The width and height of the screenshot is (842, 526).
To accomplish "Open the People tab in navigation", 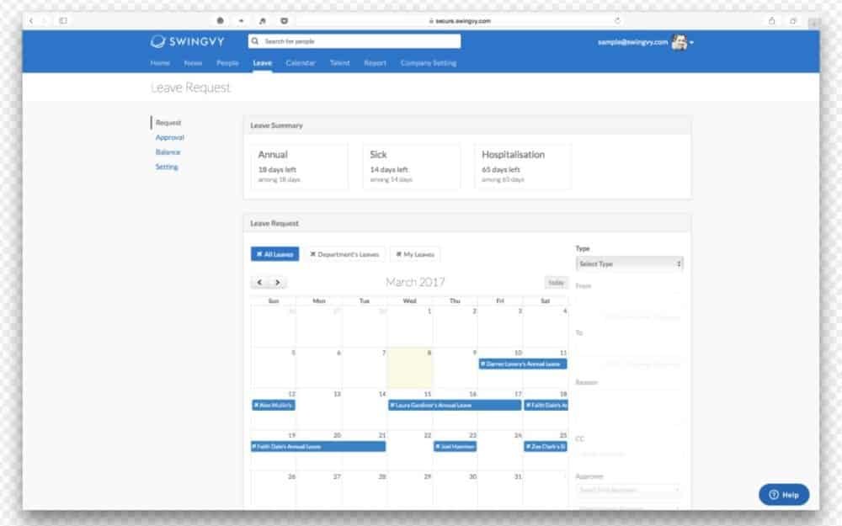I will pos(227,63).
